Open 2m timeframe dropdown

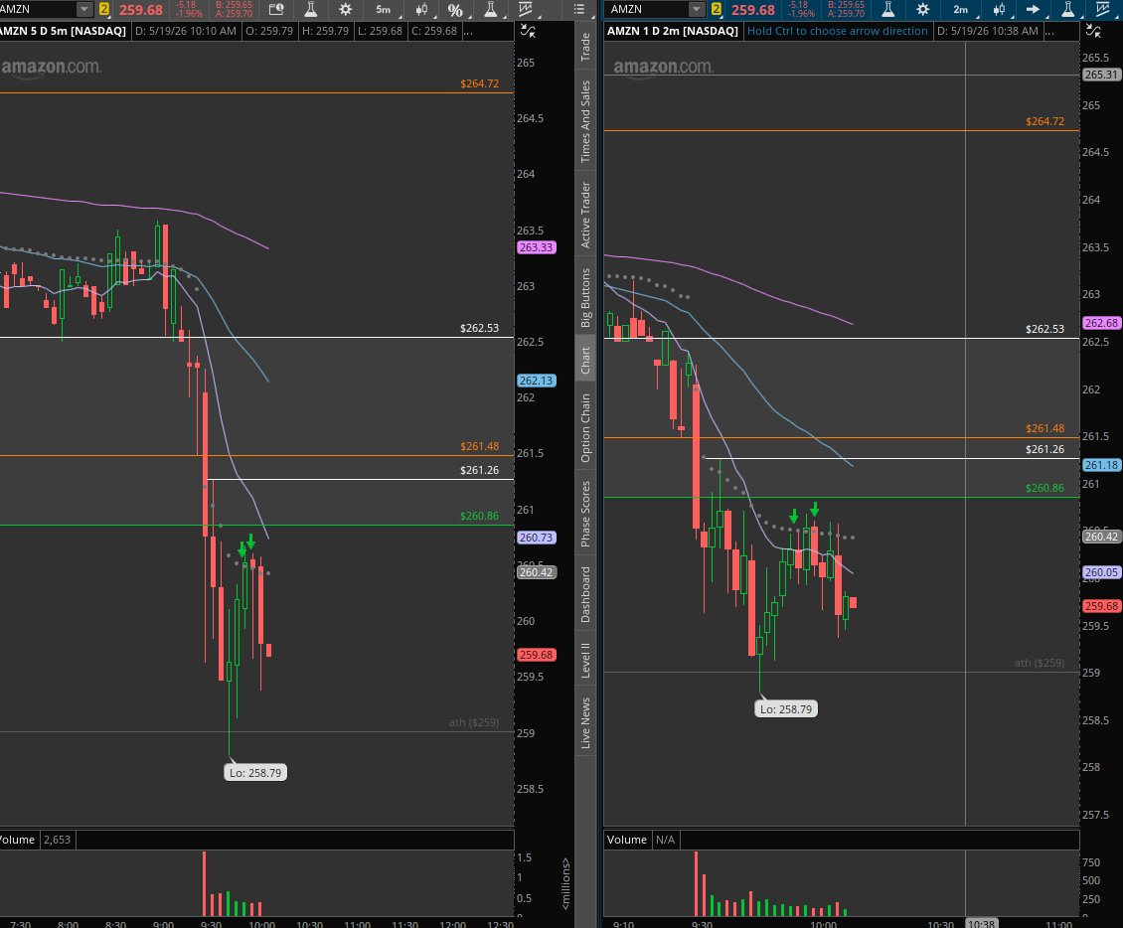point(962,9)
